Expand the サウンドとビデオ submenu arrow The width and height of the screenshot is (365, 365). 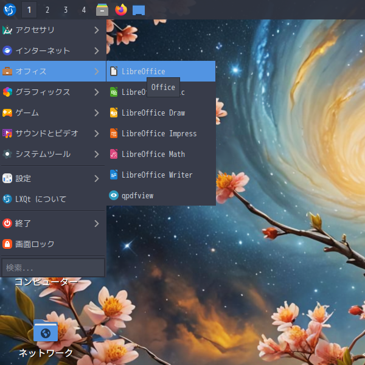pos(97,133)
